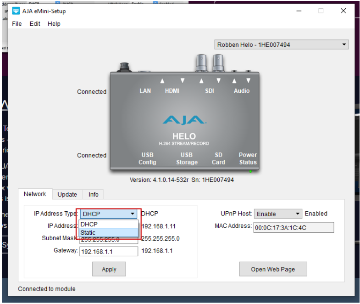The image size is (360, 304).
Task: Switch to the Update tab
Action: (x=67, y=195)
